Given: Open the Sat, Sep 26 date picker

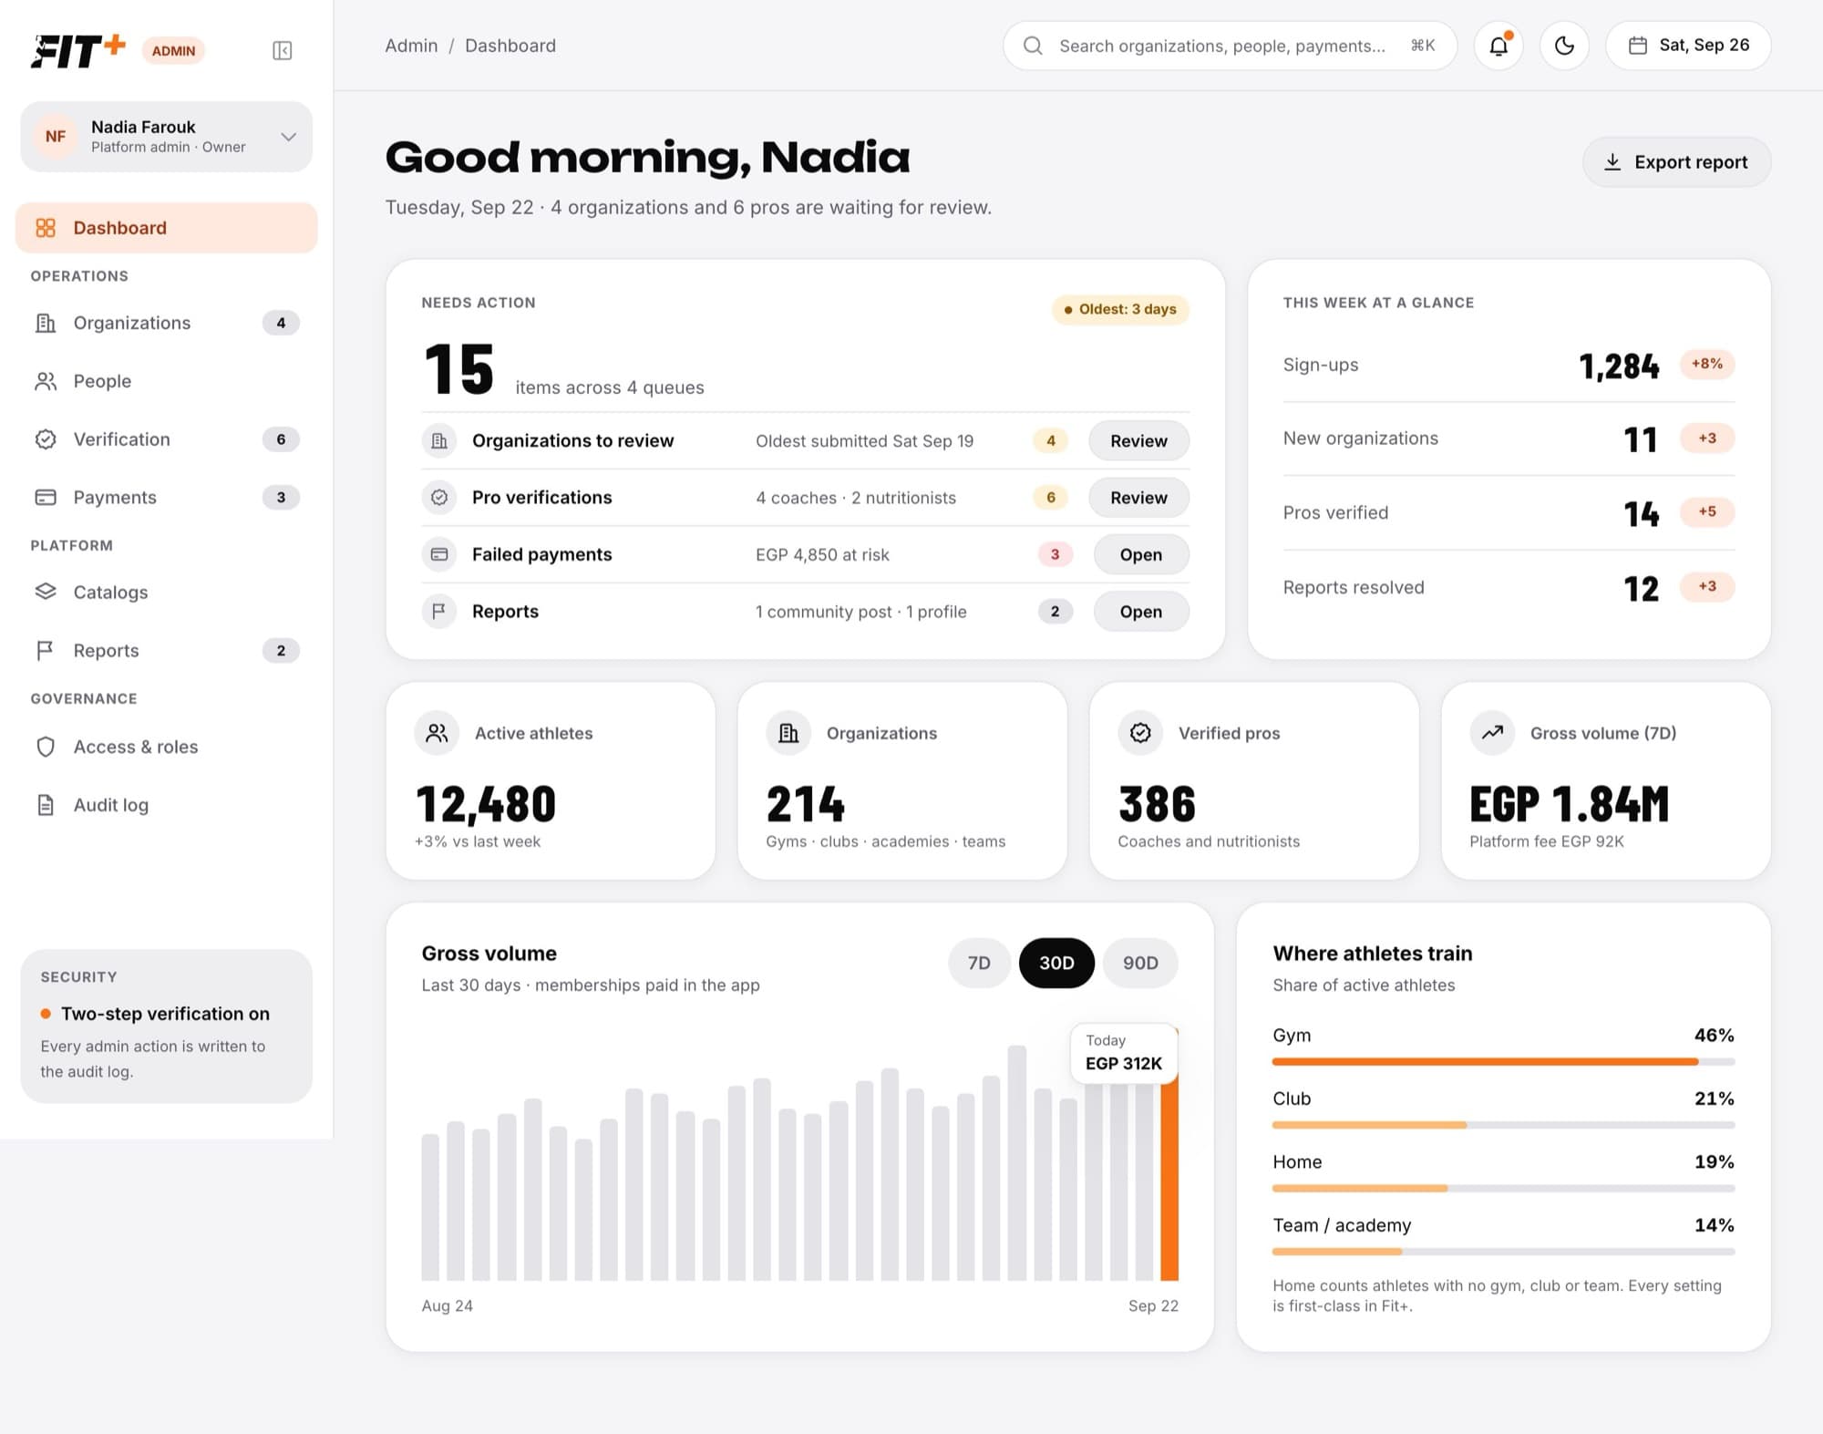Looking at the screenshot, I should (x=1688, y=46).
